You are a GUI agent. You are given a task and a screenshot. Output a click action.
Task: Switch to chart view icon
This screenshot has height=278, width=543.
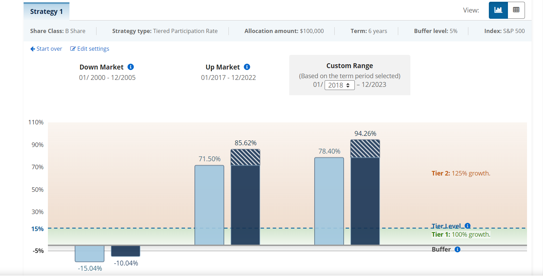[498, 10]
